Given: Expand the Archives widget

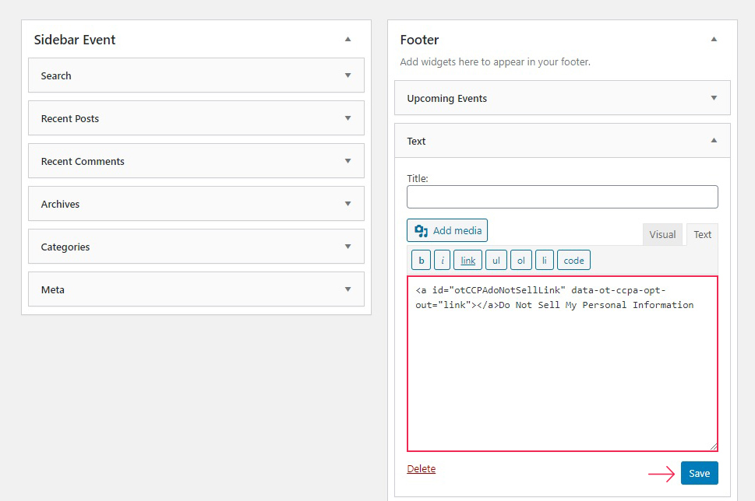Looking at the screenshot, I should pos(348,204).
